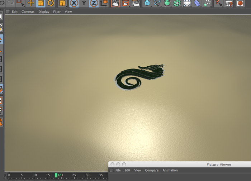Toggle Y axis lock
This screenshot has width=251, height=181.
(84, 3)
